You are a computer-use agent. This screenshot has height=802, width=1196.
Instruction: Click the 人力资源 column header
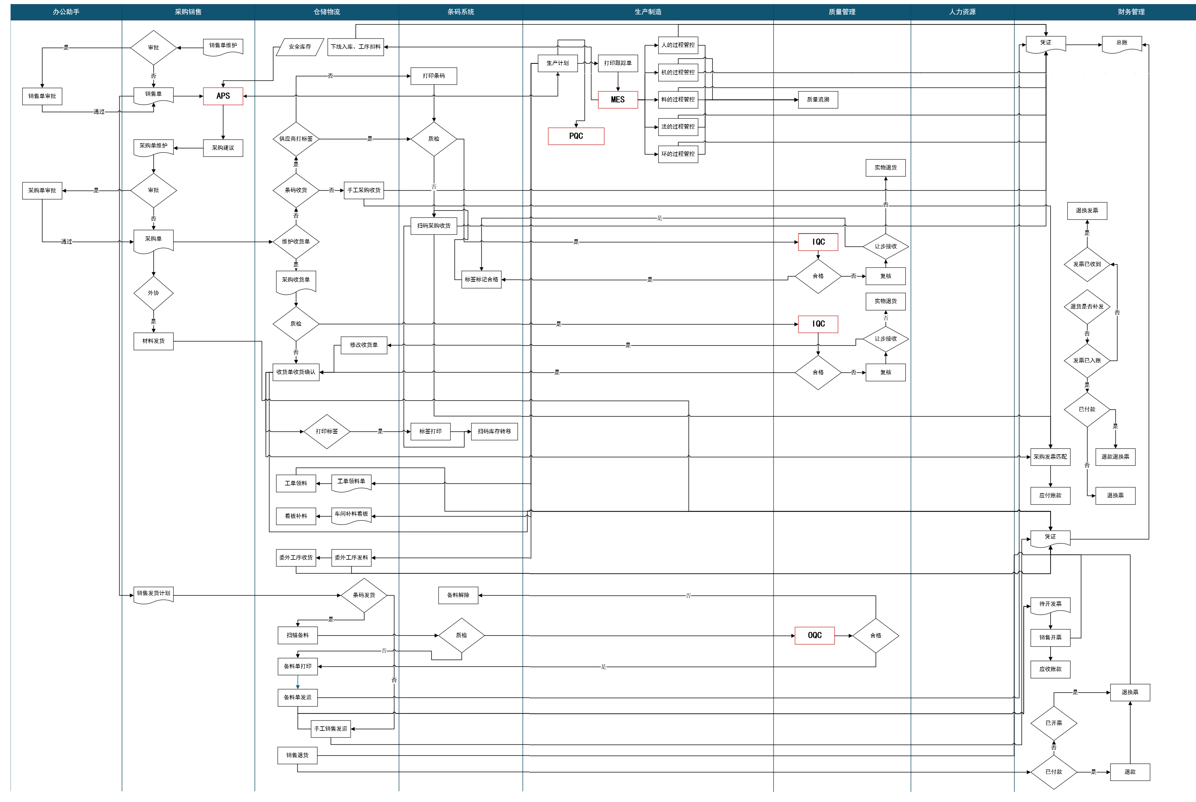962,12
